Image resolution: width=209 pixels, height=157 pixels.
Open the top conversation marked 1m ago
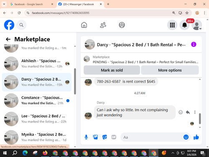(x=37, y=49)
